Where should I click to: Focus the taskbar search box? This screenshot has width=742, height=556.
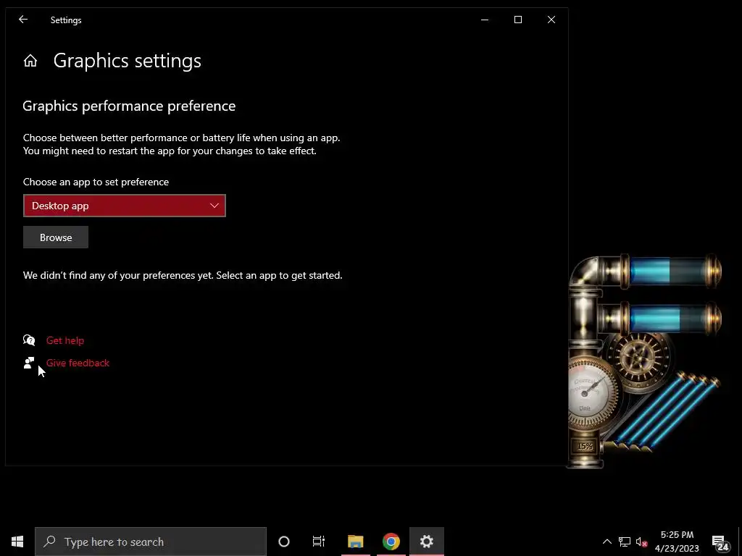[151, 542]
